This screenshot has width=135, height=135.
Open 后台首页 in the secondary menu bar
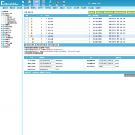click(76, 8)
